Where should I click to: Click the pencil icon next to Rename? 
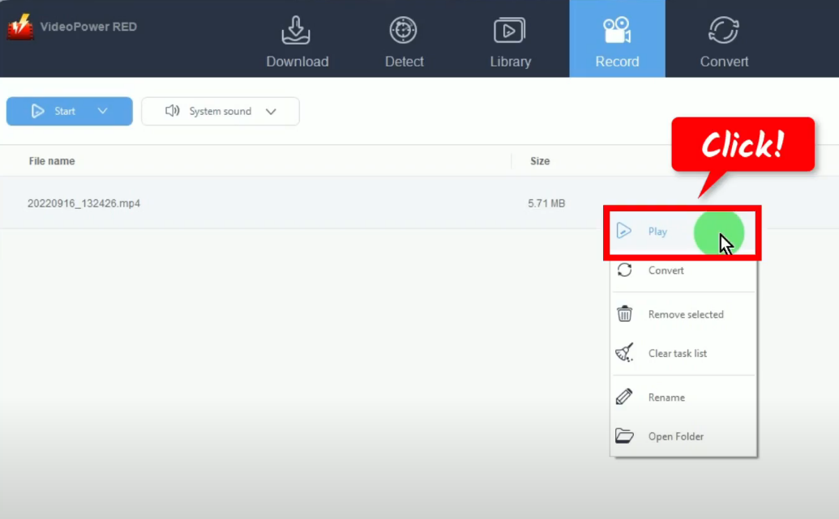(x=624, y=397)
